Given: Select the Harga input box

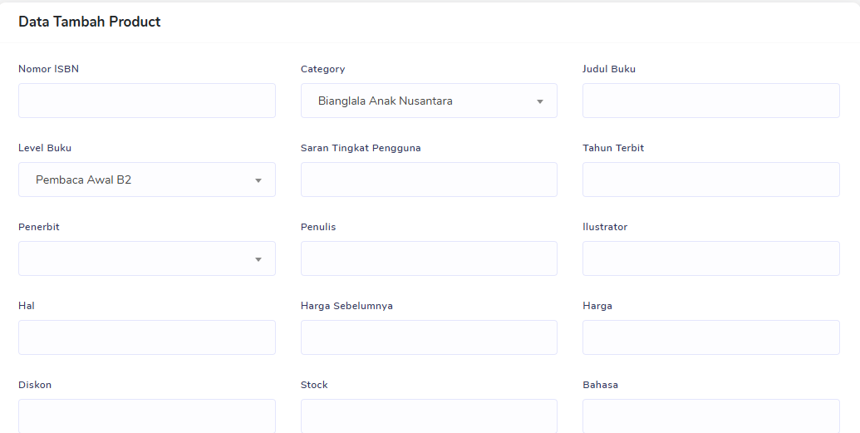Looking at the screenshot, I should pyautogui.click(x=710, y=337).
